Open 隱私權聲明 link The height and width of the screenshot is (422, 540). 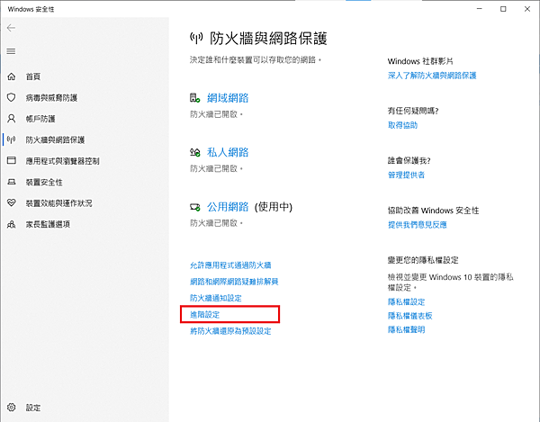tap(407, 329)
